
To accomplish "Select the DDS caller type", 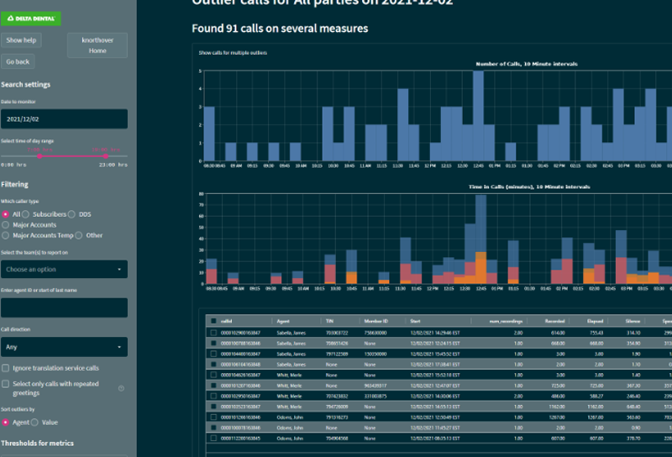I will coord(73,214).
